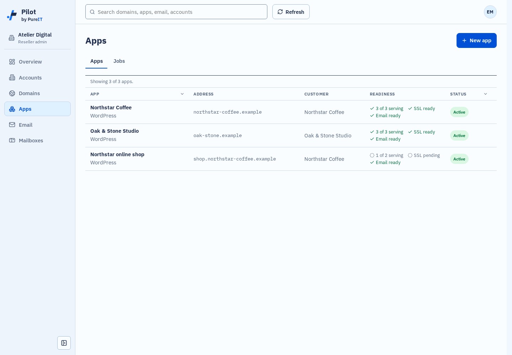512x355 pixels.
Task: Focus the search domains, apps, email field
Action: click(x=176, y=12)
